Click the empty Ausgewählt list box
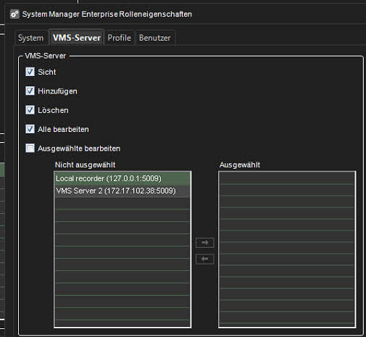This screenshot has height=337, width=366. pos(287,249)
